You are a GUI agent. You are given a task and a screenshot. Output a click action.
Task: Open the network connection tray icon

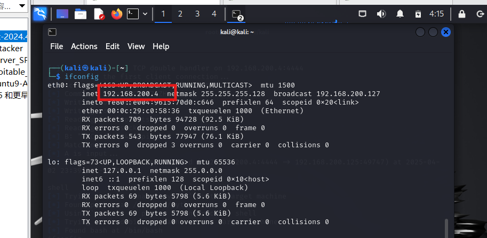pos(362,14)
